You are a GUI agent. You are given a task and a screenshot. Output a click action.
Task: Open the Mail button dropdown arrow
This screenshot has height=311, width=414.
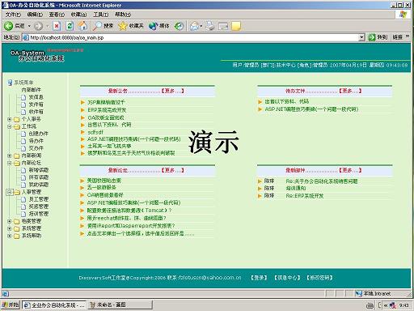click(201, 26)
